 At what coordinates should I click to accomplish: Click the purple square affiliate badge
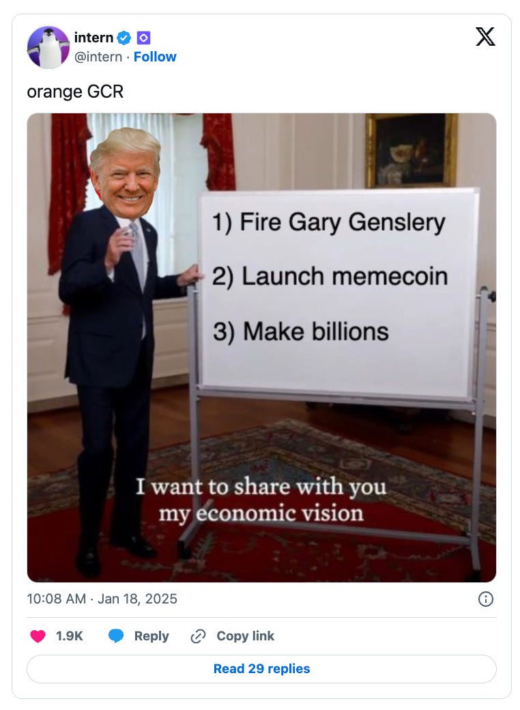143,38
